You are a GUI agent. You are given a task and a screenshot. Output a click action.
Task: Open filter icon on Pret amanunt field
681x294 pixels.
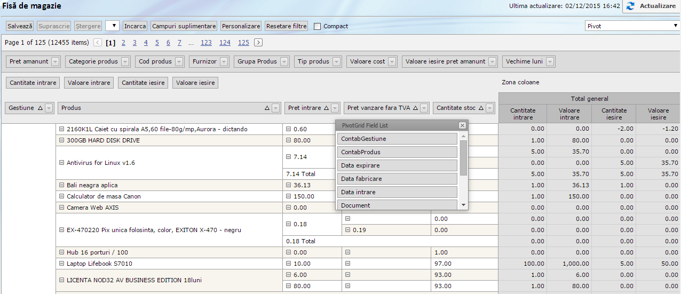point(56,62)
